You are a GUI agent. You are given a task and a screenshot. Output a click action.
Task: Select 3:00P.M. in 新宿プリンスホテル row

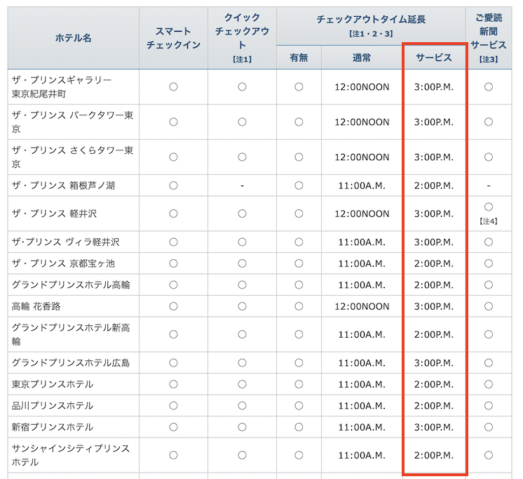(434, 427)
